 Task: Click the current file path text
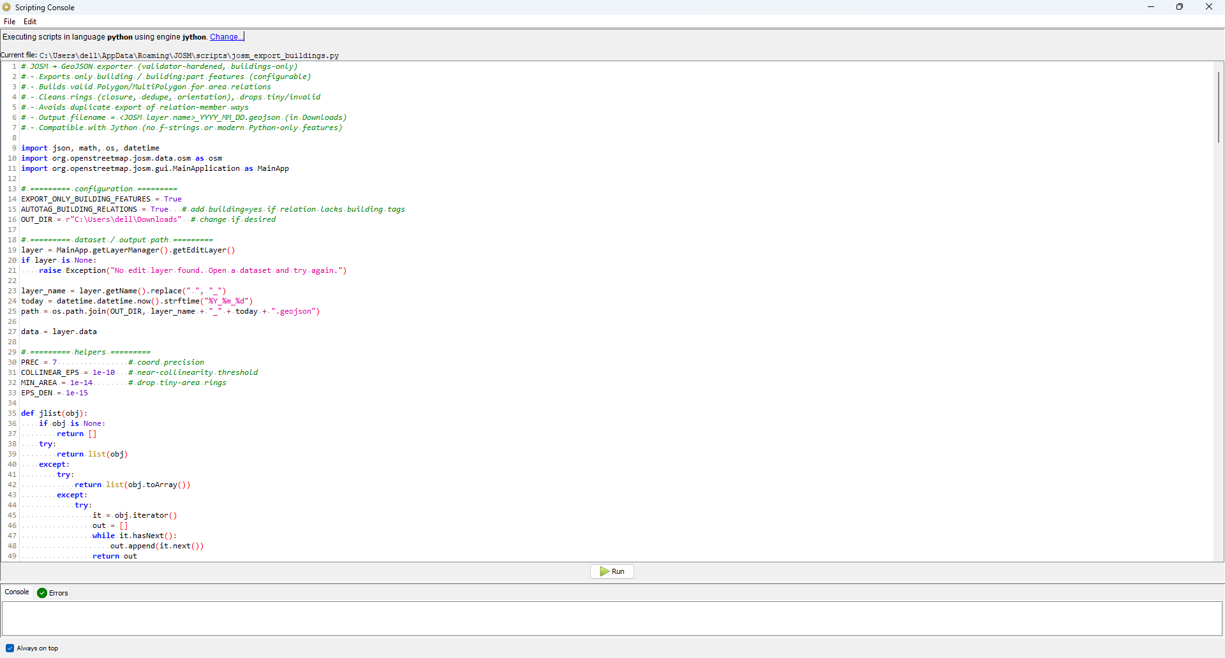189,55
